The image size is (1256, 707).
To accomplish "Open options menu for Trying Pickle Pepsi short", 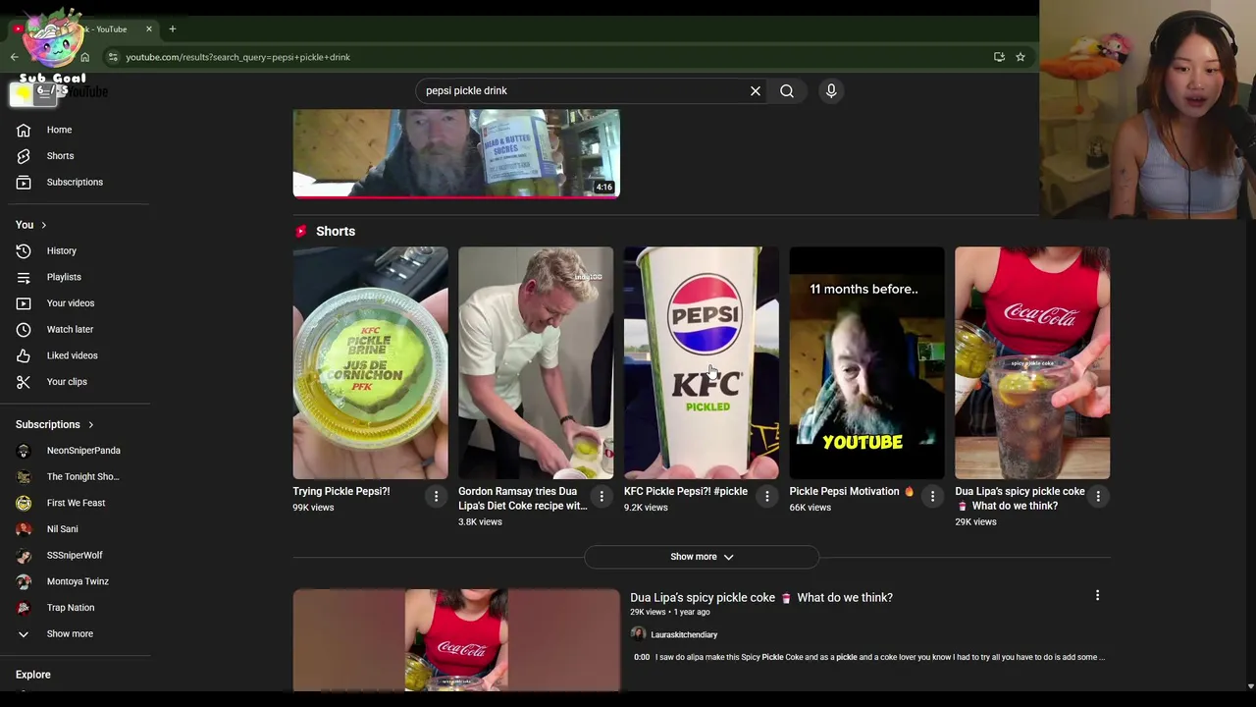I will point(436,496).
